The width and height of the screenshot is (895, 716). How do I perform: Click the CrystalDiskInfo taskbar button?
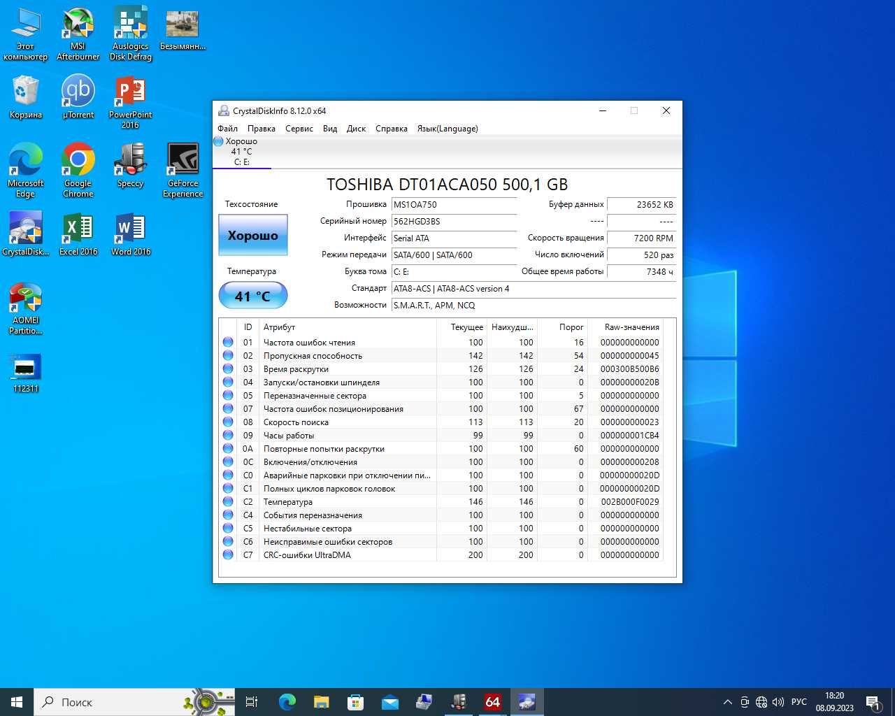527,702
